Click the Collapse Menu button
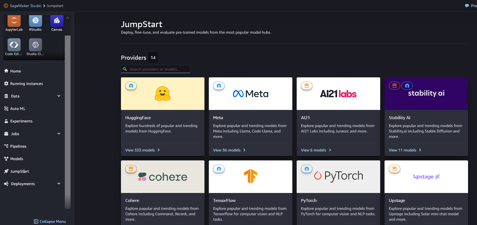The image size is (477, 225). click(50, 221)
